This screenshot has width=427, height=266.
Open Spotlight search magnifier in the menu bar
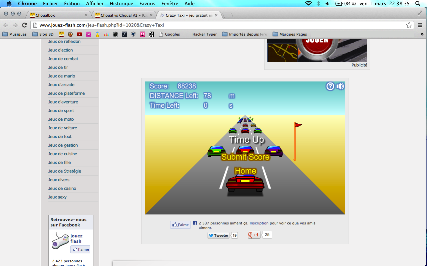coord(418,4)
